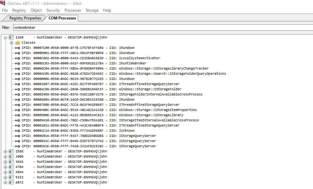313x189 pixels.
Task: Click the process icon for PID 6072
Action: tap(12, 182)
